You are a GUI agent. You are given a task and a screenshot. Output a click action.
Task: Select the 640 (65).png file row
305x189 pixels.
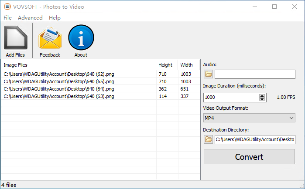click(100, 81)
